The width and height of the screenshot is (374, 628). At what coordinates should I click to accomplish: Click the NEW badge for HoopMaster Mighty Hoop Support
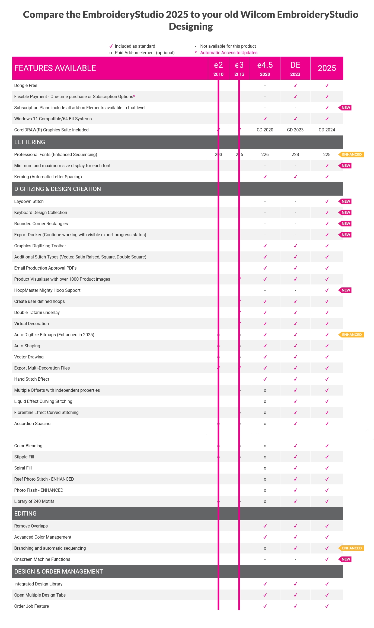click(x=345, y=290)
